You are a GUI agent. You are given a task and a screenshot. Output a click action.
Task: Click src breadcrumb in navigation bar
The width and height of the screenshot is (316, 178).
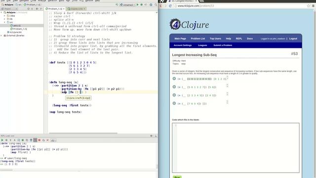19,4
